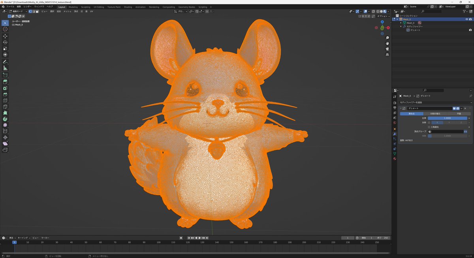Toggle Decimate modifier viewport display
Image resolution: width=474 pixels, height=258 pixels.
tap(454, 108)
